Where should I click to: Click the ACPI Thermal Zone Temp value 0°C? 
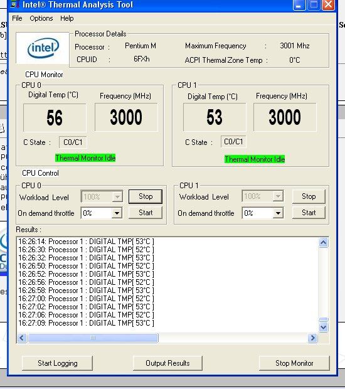tap(295, 60)
